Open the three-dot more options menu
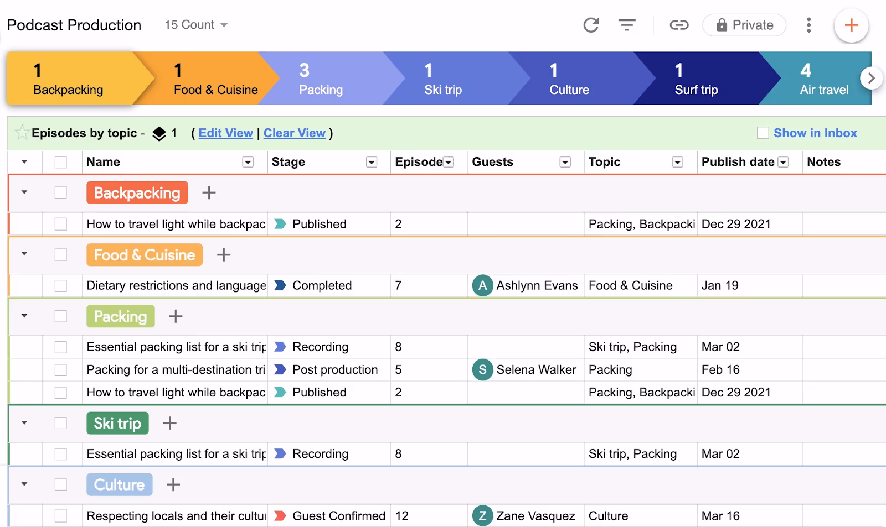Screen dimensions: 886x527 click(808, 25)
